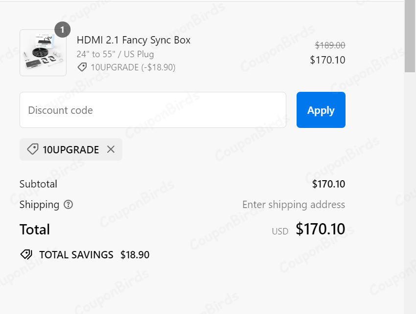Screen dimensions: 416x314
Task: Click the Total Savings tag icon
Action: point(26,254)
